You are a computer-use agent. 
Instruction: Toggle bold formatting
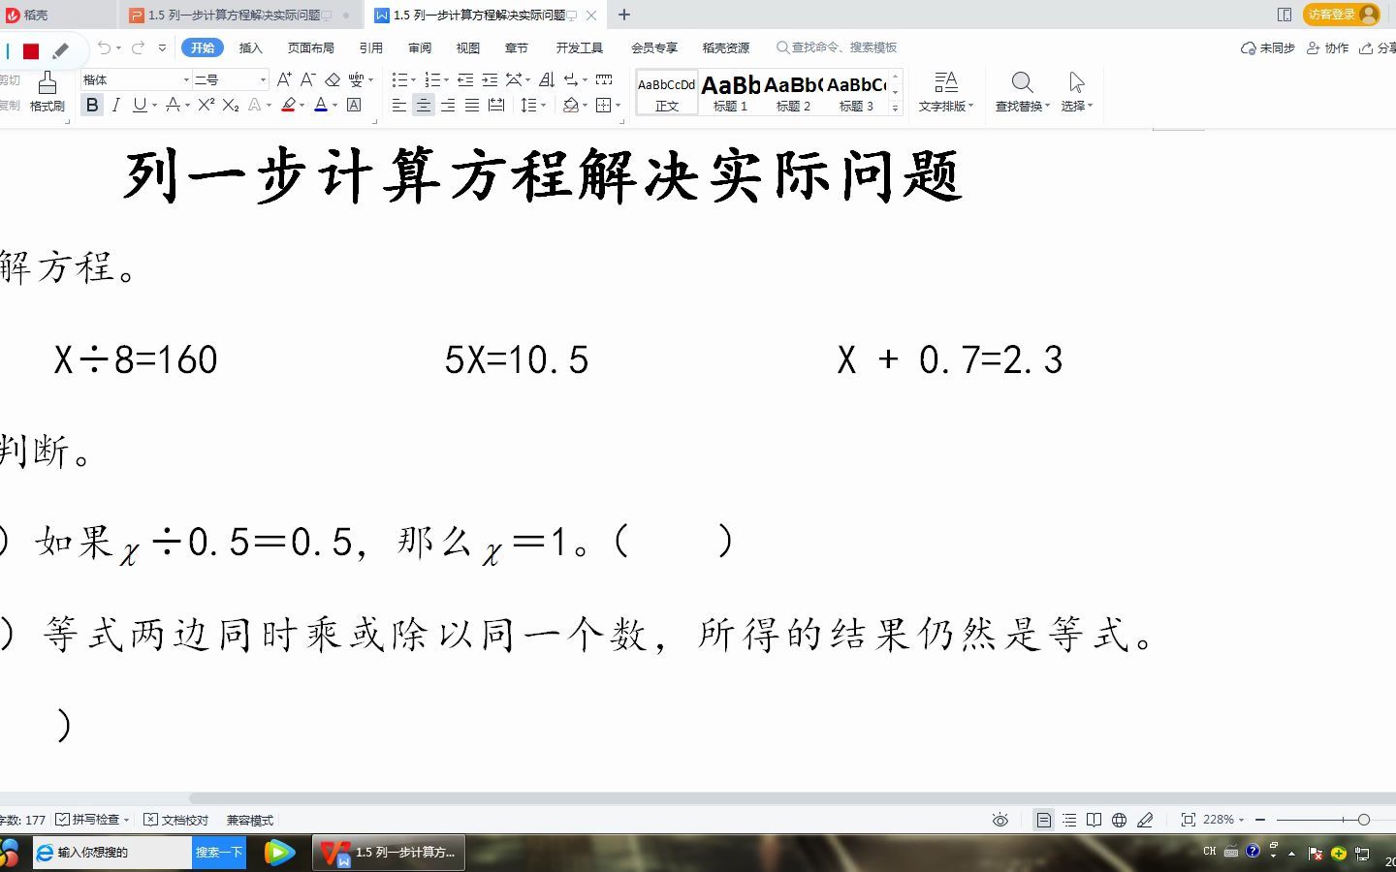92,105
